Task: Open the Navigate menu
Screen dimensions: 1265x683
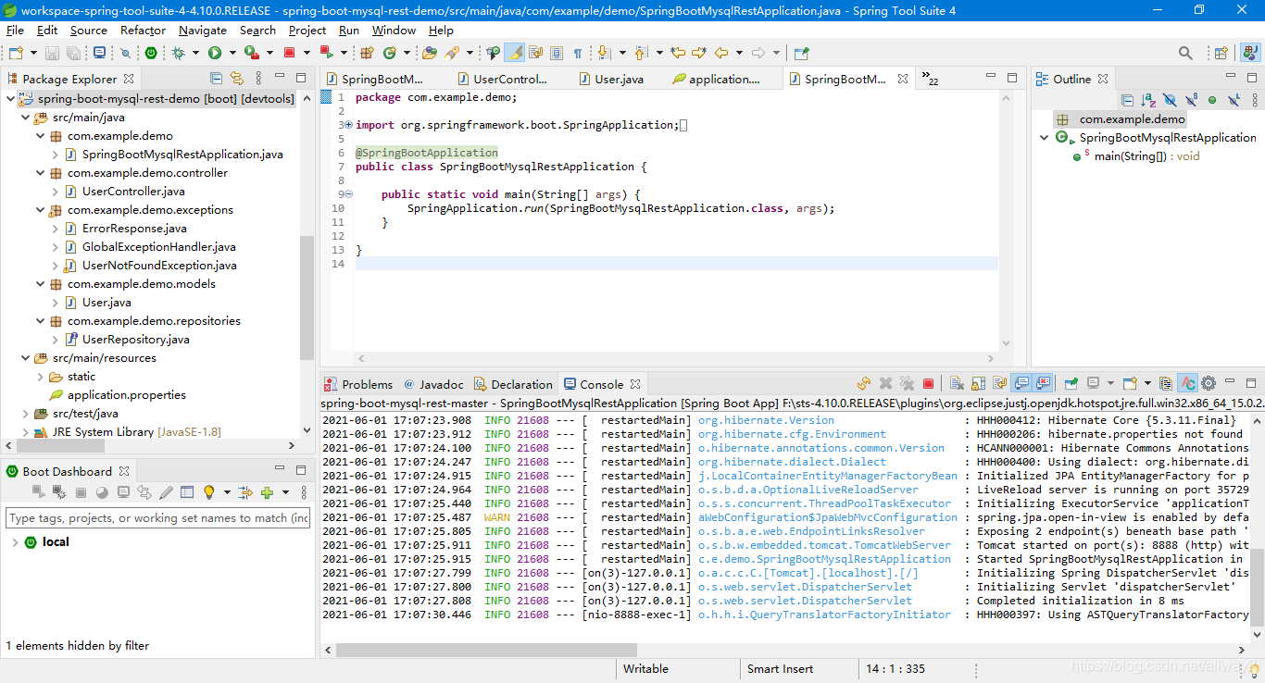Action: [202, 30]
